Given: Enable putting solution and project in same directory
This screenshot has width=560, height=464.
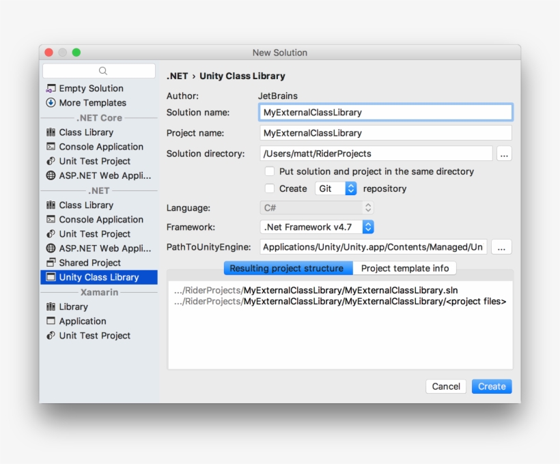Looking at the screenshot, I should point(270,172).
